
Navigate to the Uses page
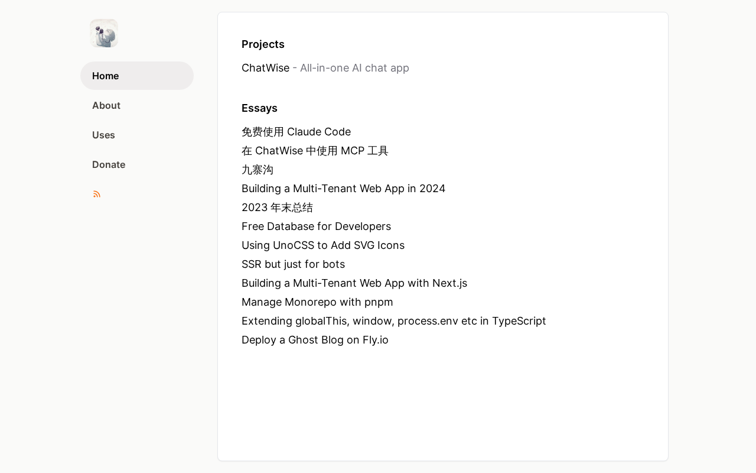coord(103,135)
